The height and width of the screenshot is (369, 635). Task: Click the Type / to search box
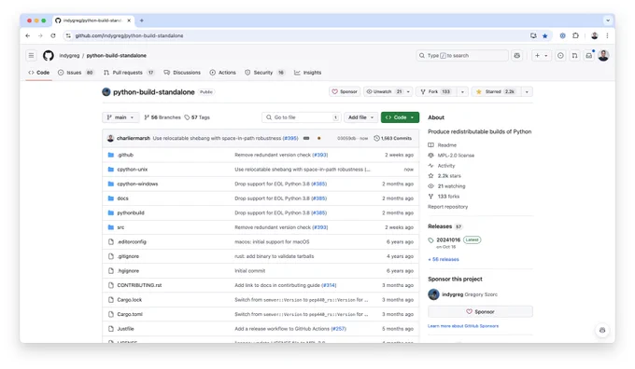coord(462,55)
